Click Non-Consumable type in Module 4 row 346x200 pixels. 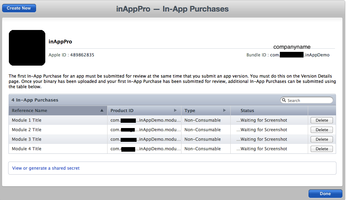[x=203, y=149]
